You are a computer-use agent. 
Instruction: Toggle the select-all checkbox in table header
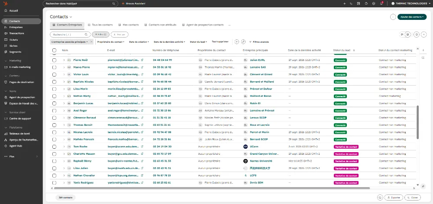click(55, 50)
